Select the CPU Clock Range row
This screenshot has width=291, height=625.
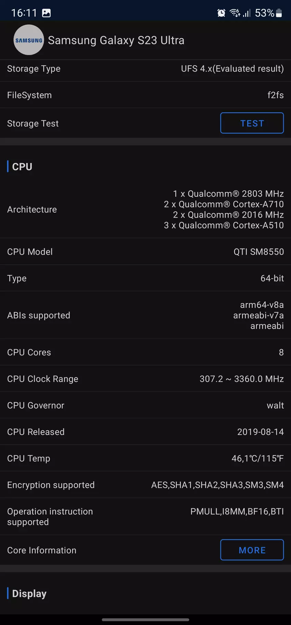pos(145,379)
